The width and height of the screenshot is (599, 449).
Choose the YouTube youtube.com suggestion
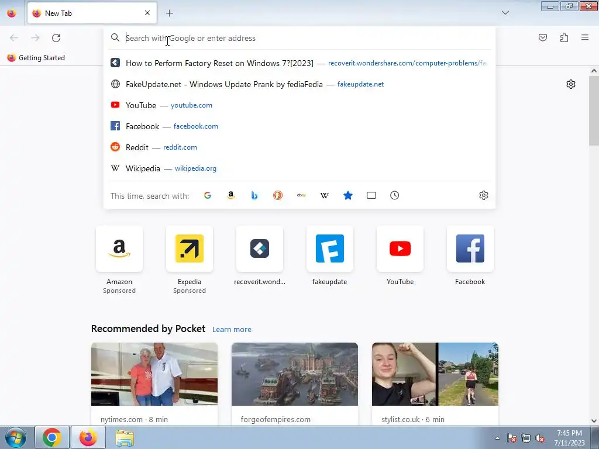299,105
